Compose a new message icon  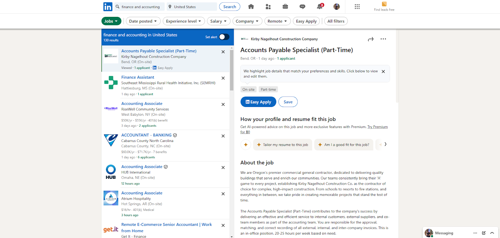[x=484, y=233]
